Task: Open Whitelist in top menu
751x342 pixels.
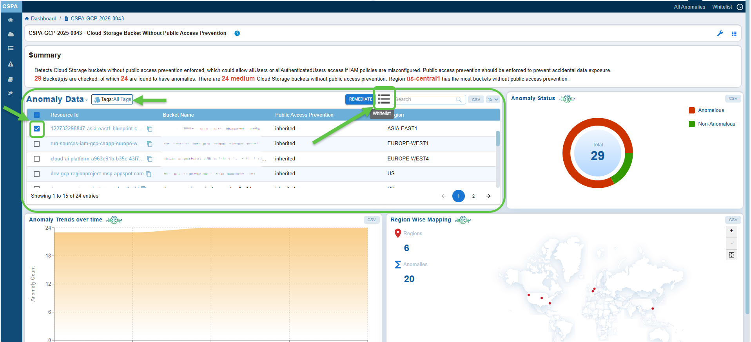Action: tap(722, 7)
